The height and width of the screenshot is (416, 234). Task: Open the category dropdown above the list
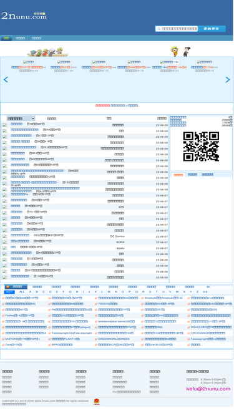21,119
